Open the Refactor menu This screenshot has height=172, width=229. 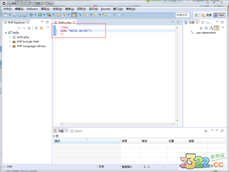click(32, 9)
